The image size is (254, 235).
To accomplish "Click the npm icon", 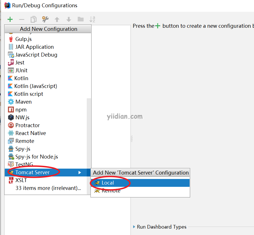I will pos(11,110).
